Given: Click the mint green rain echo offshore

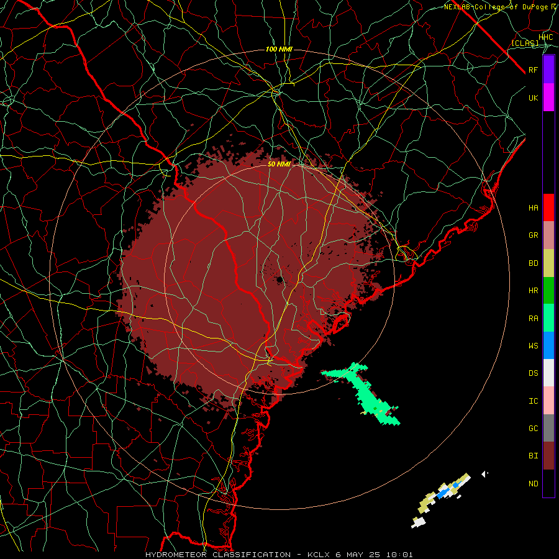Looking at the screenshot, I should [367, 393].
